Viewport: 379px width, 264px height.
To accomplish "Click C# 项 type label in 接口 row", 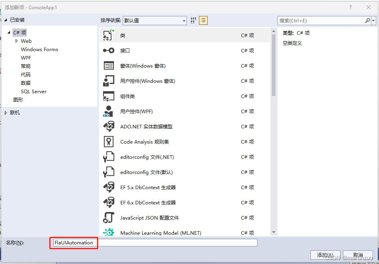I will click(x=247, y=50).
